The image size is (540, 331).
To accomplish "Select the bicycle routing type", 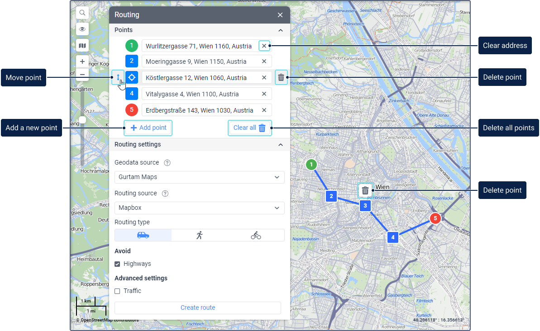I will [256, 235].
